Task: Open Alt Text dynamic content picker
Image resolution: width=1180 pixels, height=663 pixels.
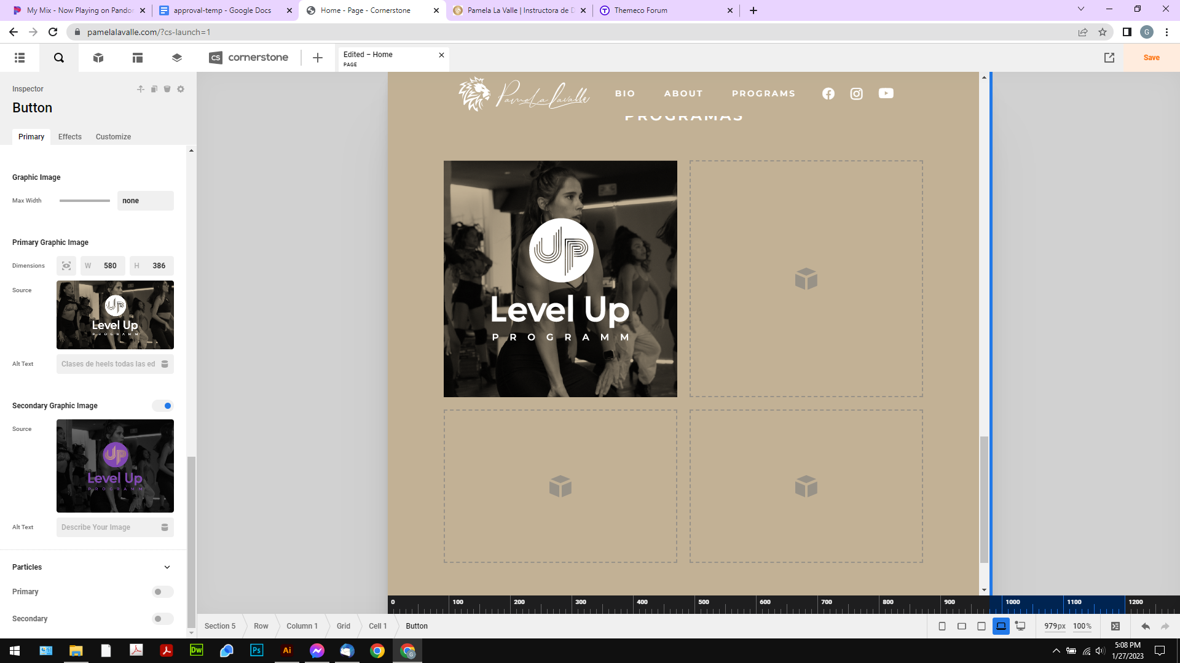Action: [165, 364]
